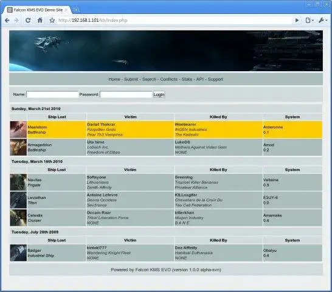Click the Maelstrom ship name

(37, 127)
